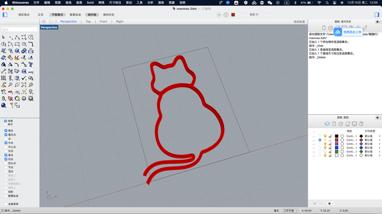Click the 建构历史 button

tap(109, 15)
